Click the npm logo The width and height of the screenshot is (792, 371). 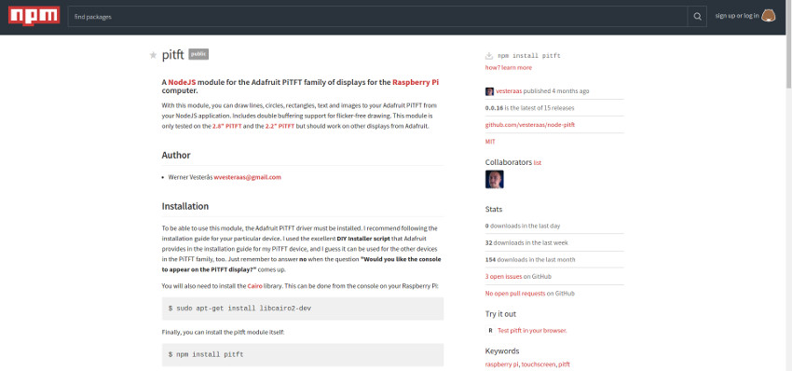pos(34,16)
